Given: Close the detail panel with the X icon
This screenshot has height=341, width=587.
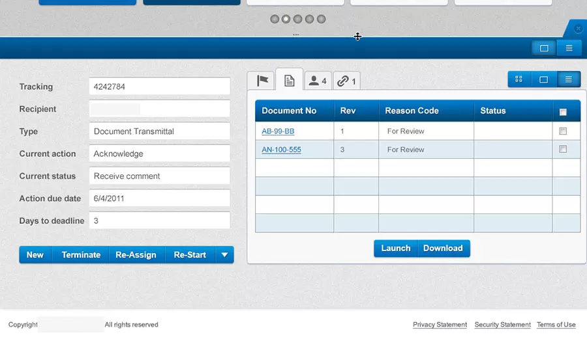Looking at the screenshot, I should point(578,29).
